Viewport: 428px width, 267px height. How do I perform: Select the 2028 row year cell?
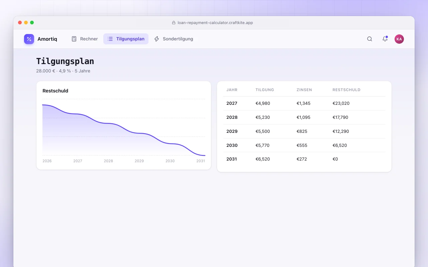232,117
